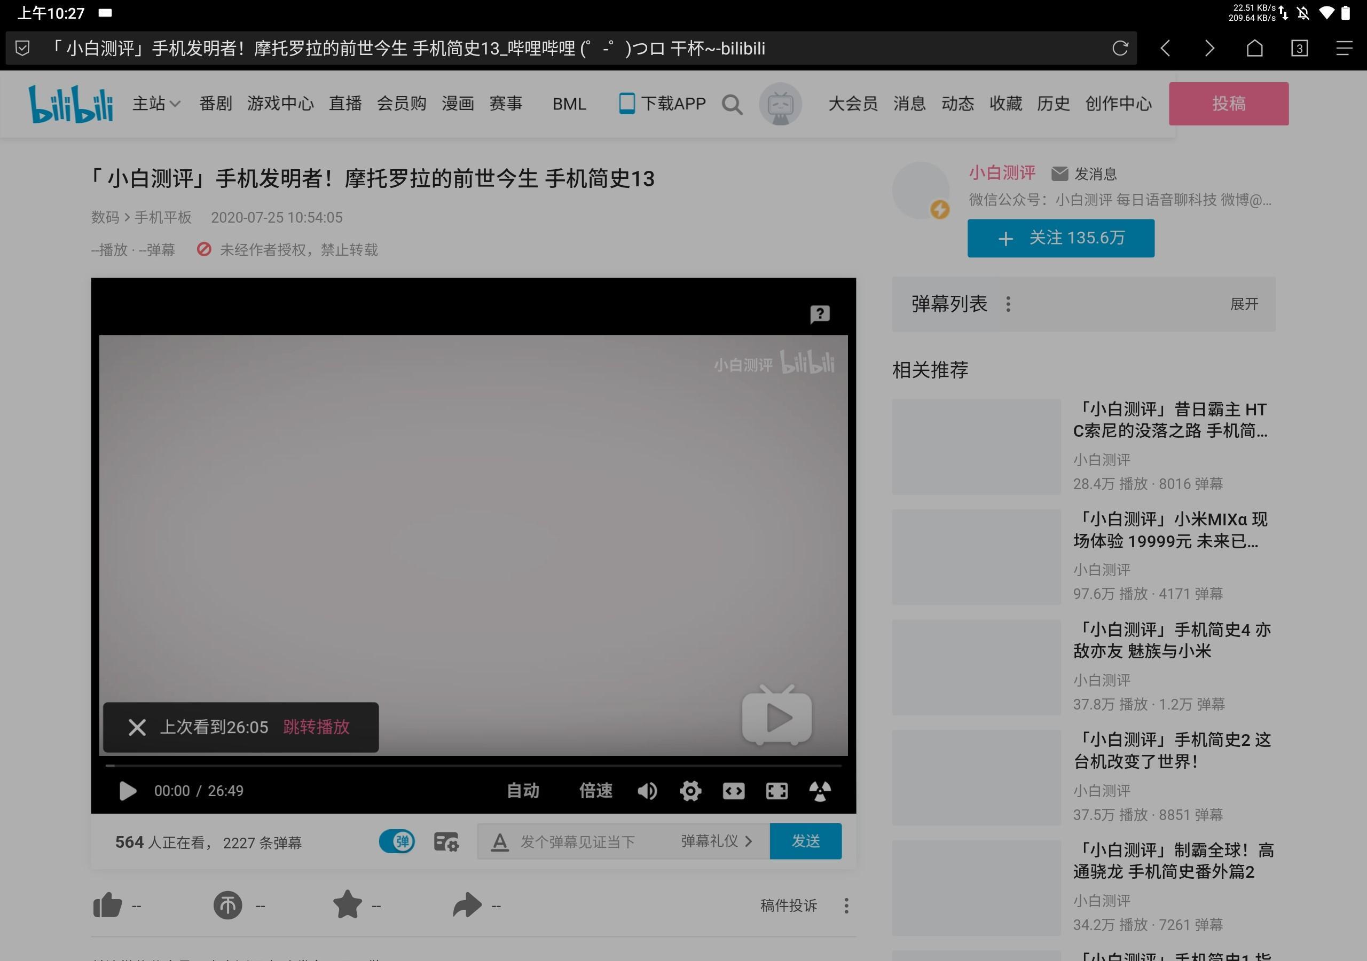Open 倍速 playback speed menu
This screenshot has width=1367, height=961.
pyautogui.click(x=595, y=791)
